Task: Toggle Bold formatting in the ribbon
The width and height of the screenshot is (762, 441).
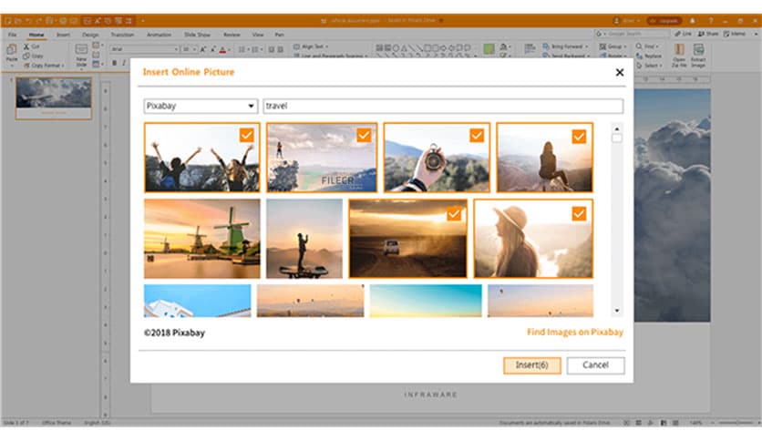Action: pyautogui.click(x=114, y=63)
